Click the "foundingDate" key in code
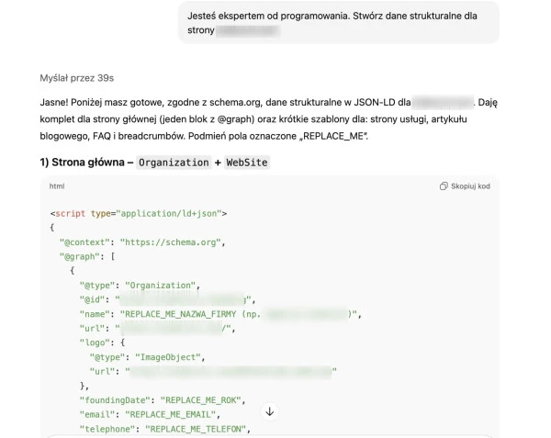 (115, 399)
